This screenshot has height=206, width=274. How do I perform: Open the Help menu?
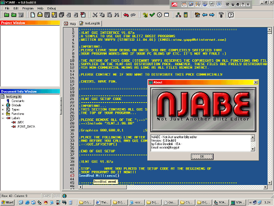pyautogui.click(x=40, y=8)
